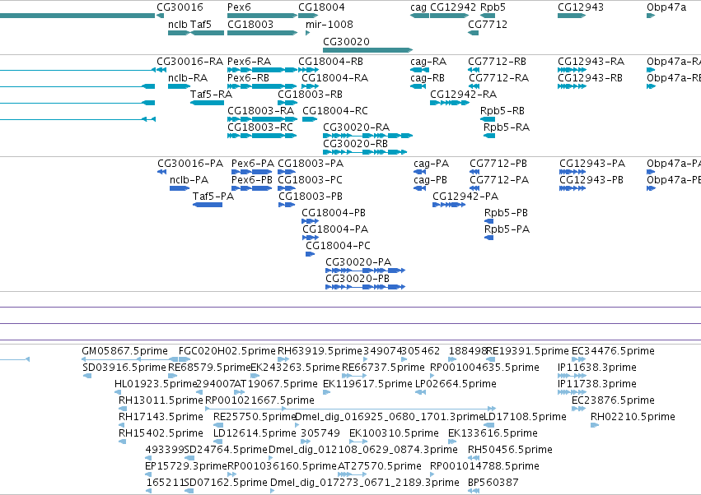Click the nclb gene label
Viewport: 701px width, 495px height.
point(177,25)
